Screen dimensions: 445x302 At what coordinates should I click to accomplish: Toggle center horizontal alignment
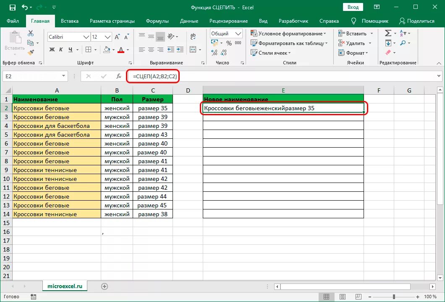pos(151,50)
